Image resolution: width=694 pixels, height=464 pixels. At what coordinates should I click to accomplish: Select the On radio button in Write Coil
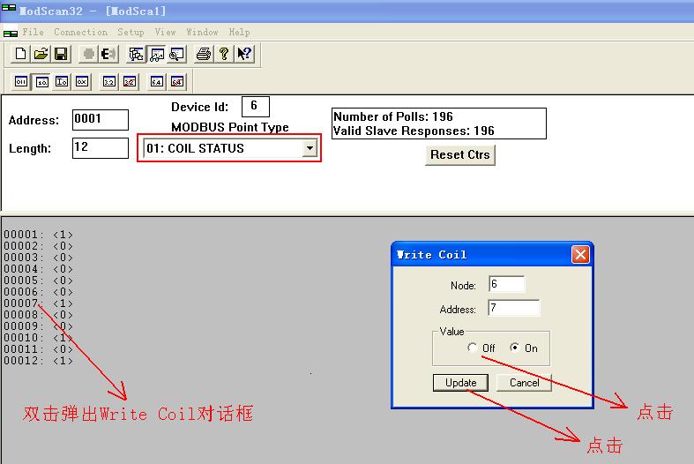pyautogui.click(x=514, y=348)
